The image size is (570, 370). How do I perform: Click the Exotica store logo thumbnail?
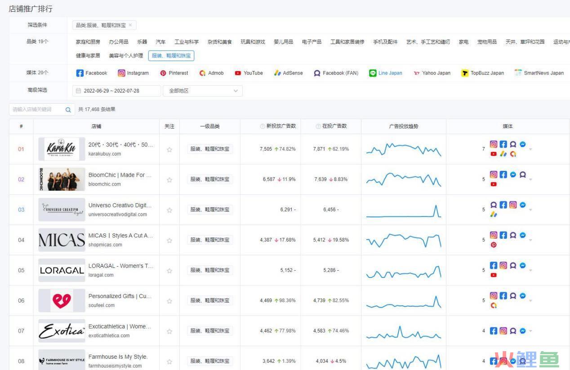[x=62, y=331]
